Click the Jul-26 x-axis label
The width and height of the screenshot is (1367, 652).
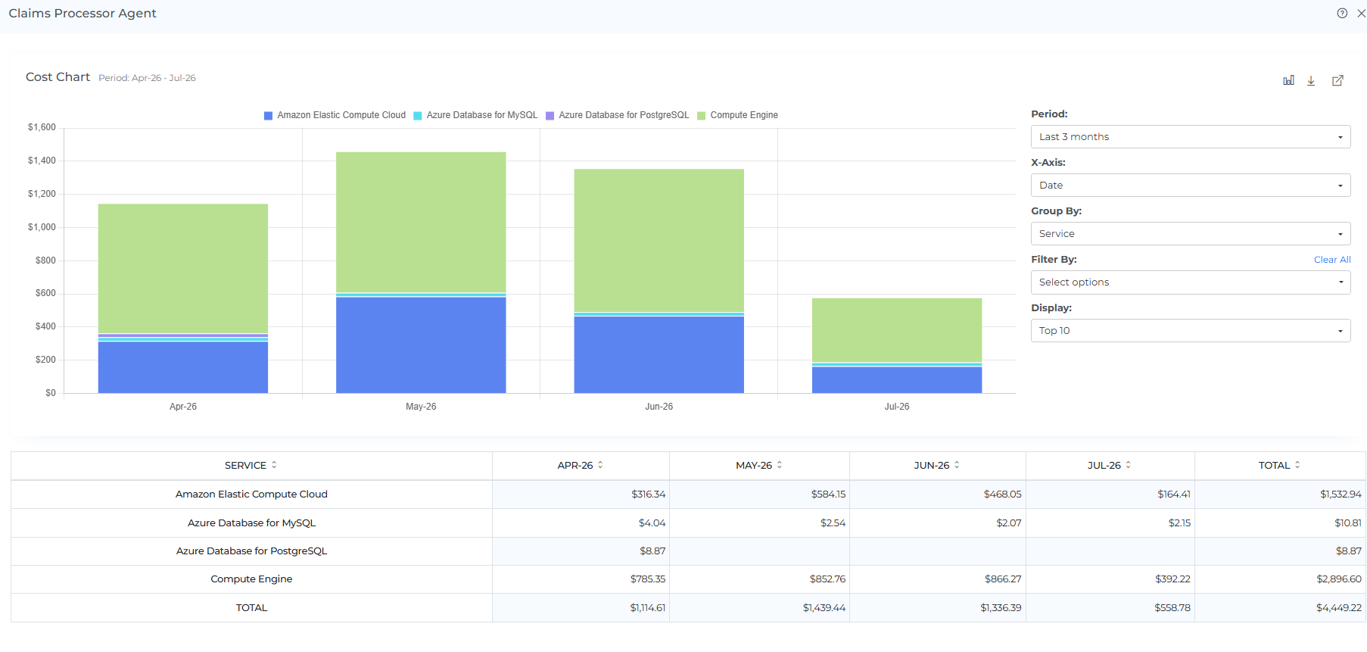(897, 407)
